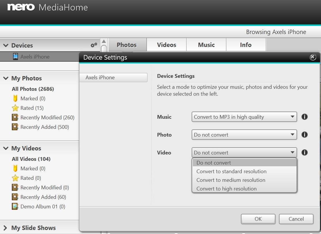Viewport: 321px width, 234px height.
Task: Open the Photo conversion dropdown
Action: 244,135
